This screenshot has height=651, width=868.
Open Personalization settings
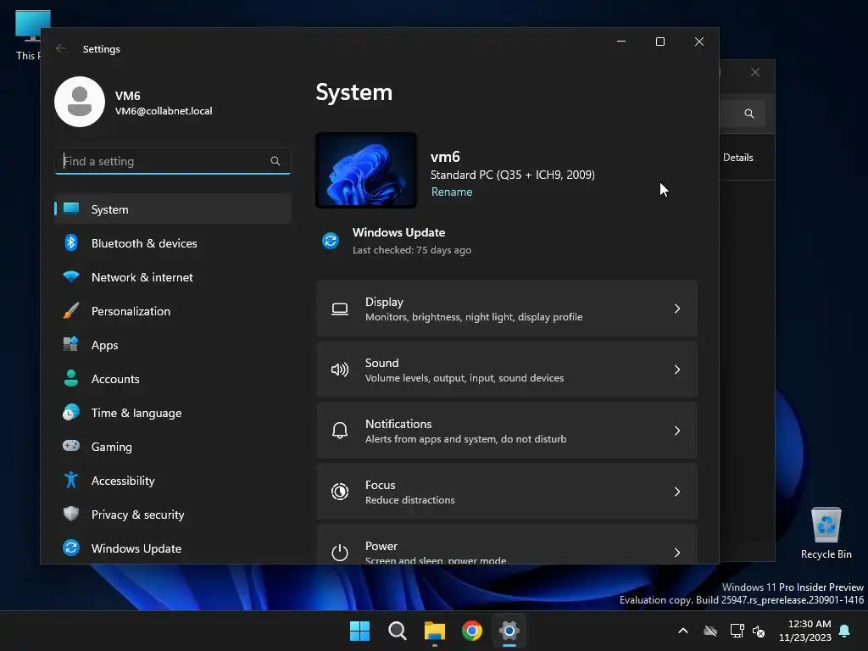(x=173, y=311)
